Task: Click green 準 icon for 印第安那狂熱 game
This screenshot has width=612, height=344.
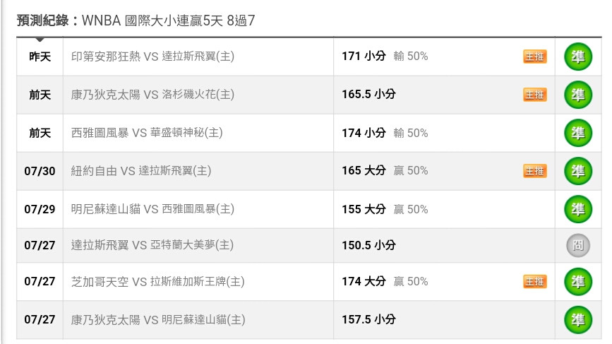Action: [x=578, y=57]
